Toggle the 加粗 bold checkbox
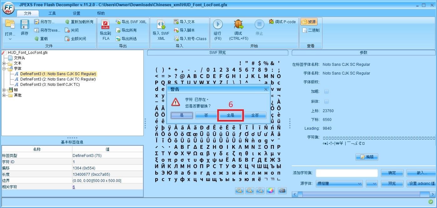The height and width of the screenshot is (208, 437). tap(326, 91)
